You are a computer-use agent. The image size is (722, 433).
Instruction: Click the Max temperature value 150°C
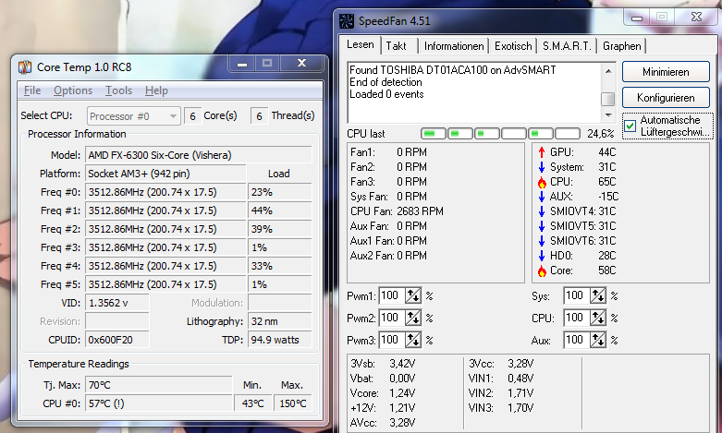point(293,403)
